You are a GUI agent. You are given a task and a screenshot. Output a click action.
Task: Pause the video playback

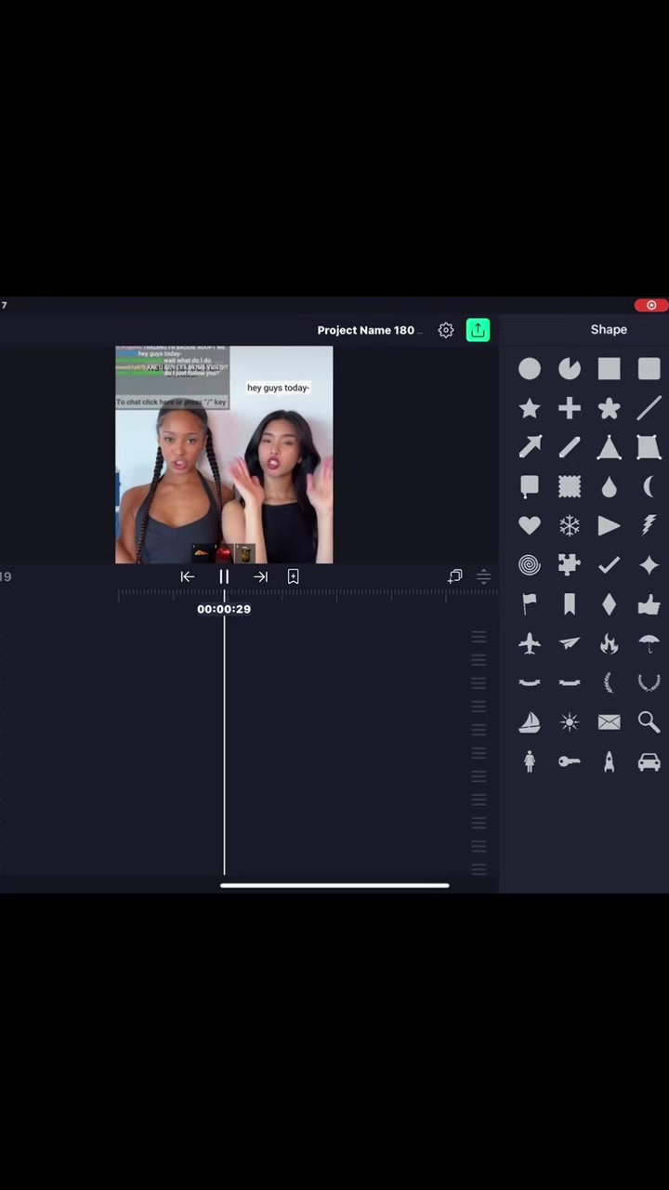[x=224, y=577]
